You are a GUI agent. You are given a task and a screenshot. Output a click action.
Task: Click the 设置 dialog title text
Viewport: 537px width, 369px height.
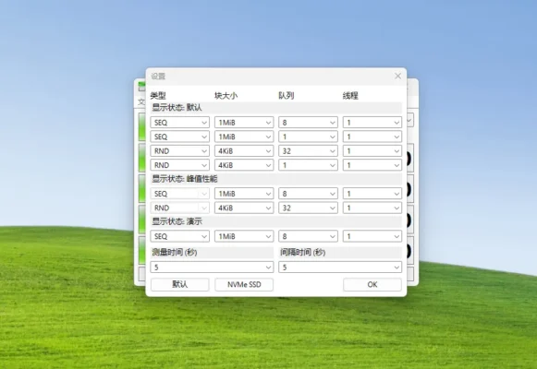coord(158,77)
